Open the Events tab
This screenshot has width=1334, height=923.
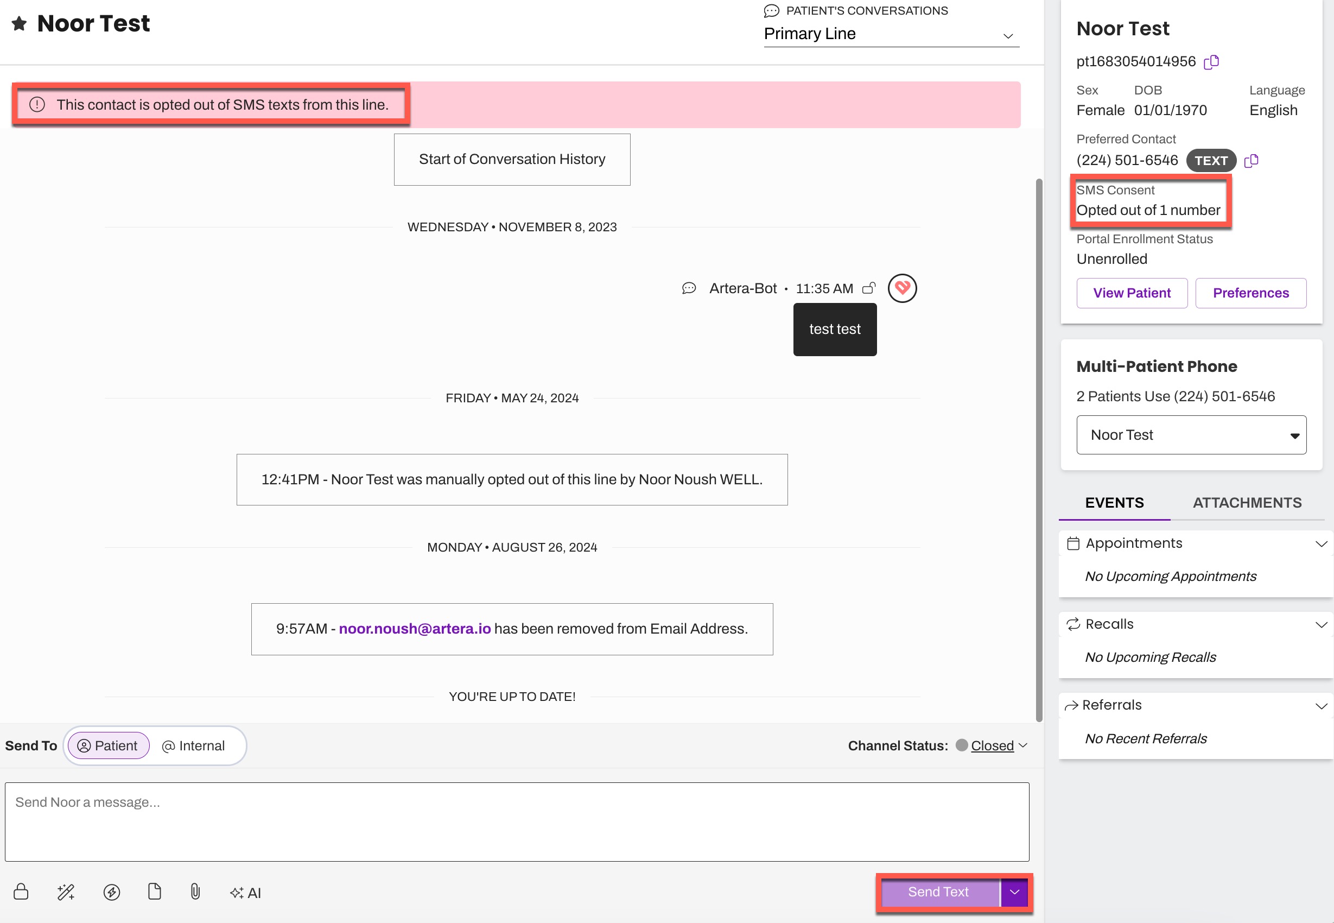[x=1114, y=503]
